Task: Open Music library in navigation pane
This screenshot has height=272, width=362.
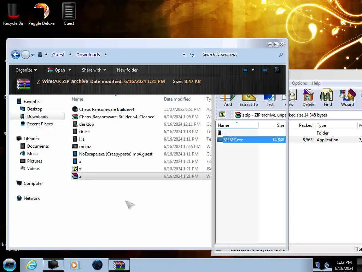Action: click(x=33, y=154)
